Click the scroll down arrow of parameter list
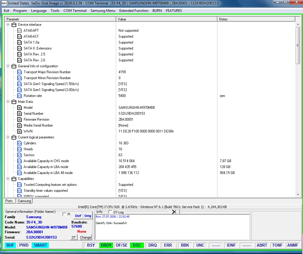This screenshot has width=303, height=254. (298, 195)
